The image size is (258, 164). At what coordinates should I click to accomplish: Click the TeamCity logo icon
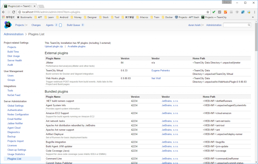(x=8, y=25)
